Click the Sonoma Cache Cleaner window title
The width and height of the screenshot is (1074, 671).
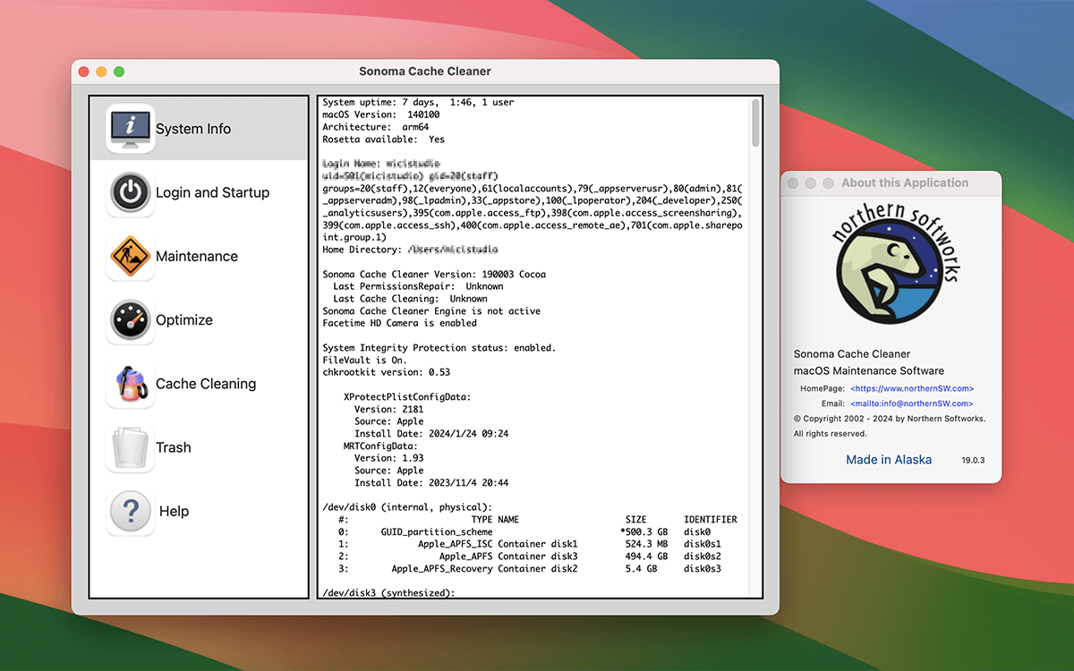pyautogui.click(x=425, y=72)
